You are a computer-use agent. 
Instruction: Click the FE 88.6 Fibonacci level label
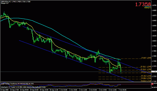[146, 78]
